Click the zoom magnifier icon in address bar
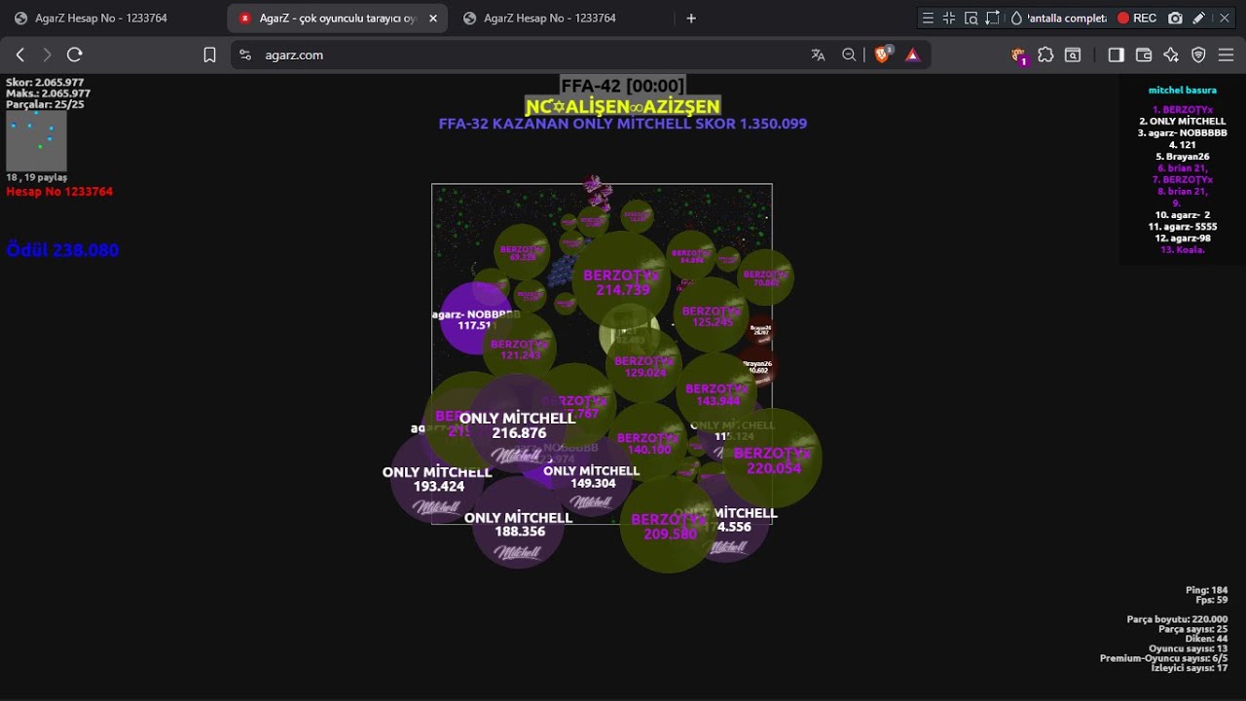 [x=849, y=55]
